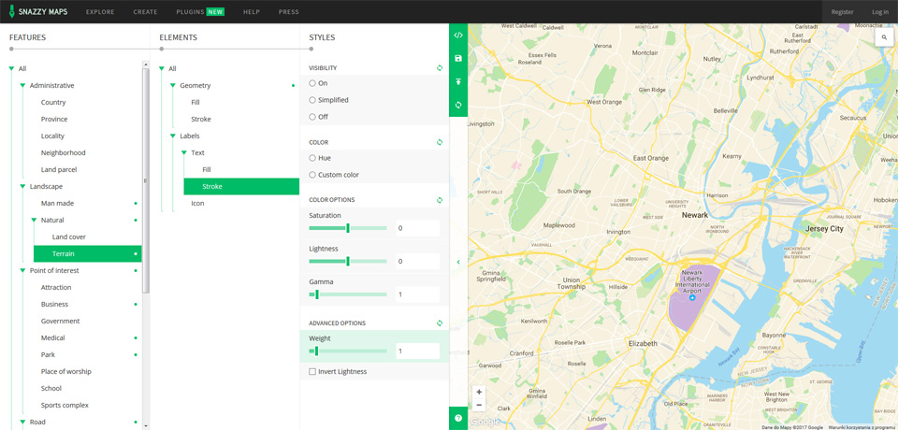The image size is (898, 430).
Task: Collapse the Text elements subgroup
Action: click(184, 153)
